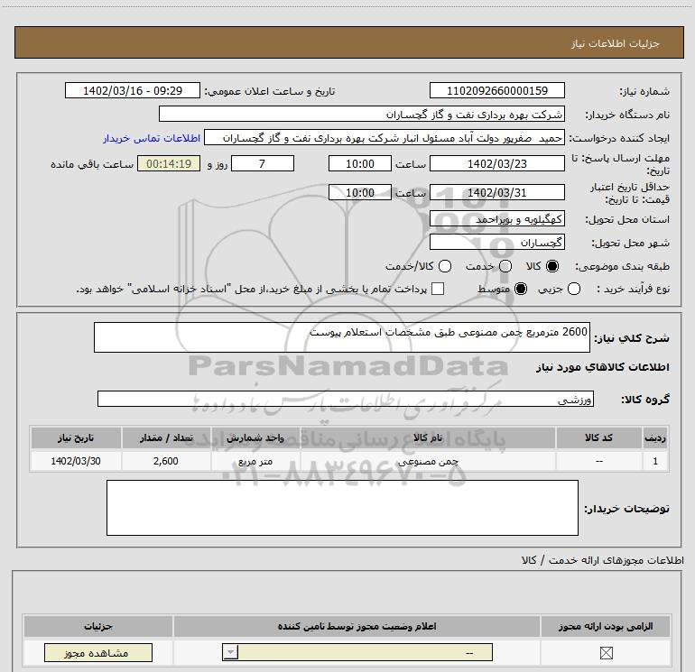Click the اطلاعات کالاهای مورد نیاز heading
695x672 pixels.
pos(603,367)
